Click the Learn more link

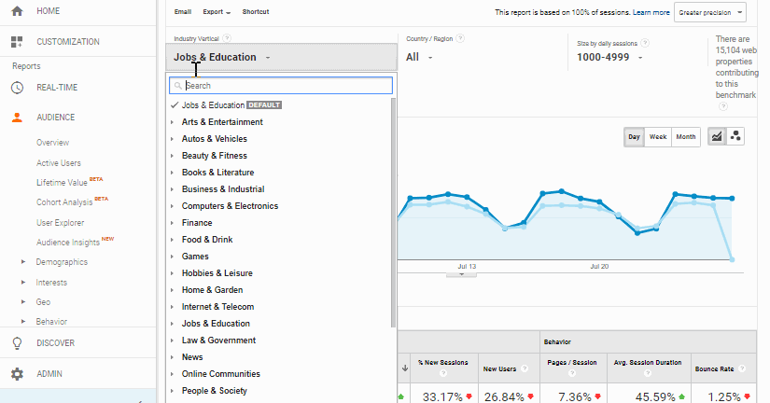(651, 13)
